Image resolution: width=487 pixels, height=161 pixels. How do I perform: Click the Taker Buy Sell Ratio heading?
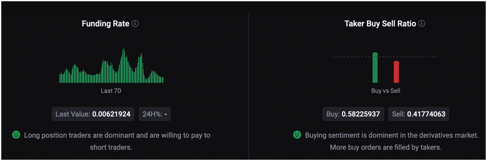(380, 24)
